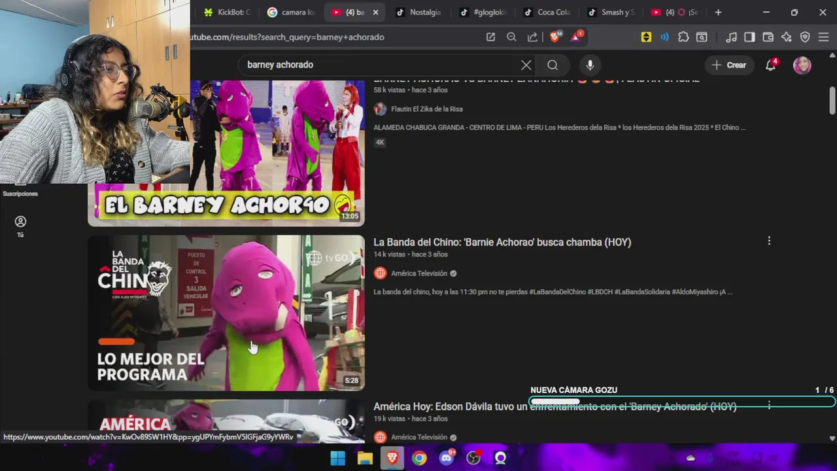Click the open-in-app icon in address bar
Image resolution: width=837 pixels, height=471 pixels.
coord(490,37)
